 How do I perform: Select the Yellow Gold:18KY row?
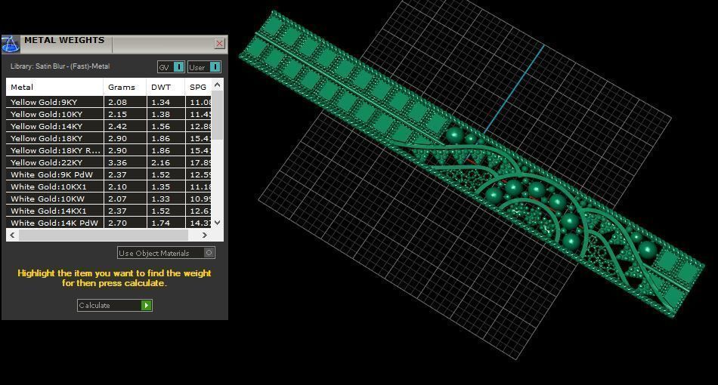[x=109, y=138]
